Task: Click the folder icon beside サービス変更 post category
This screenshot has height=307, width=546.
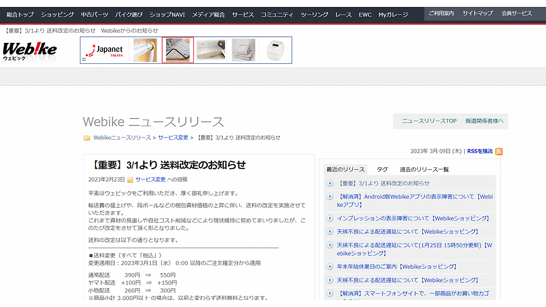Action: click(130, 180)
